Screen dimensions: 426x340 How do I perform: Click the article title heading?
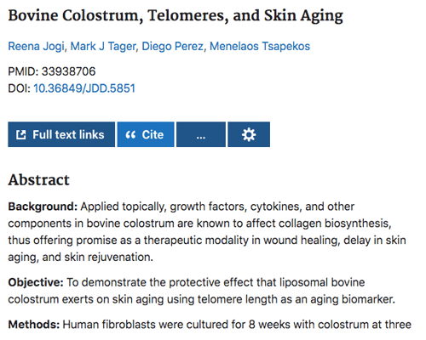(176, 16)
